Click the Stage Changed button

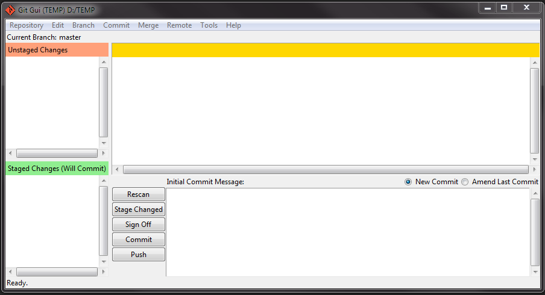click(138, 210)
